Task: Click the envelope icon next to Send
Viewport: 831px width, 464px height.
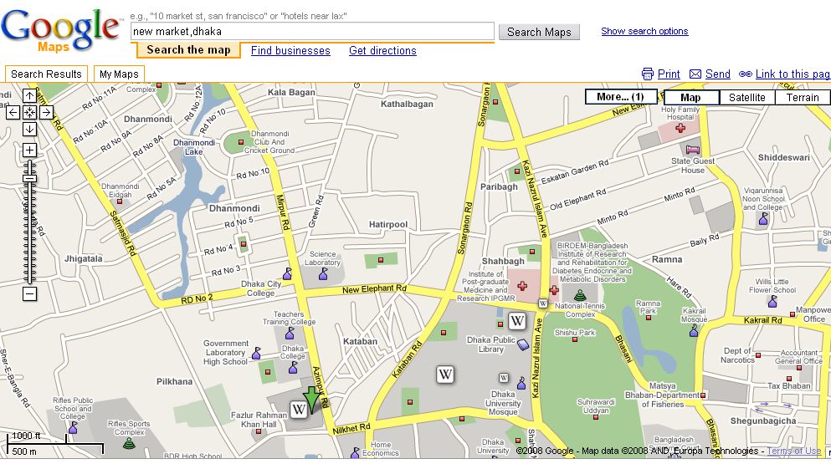Action: [x=695, y=74]
